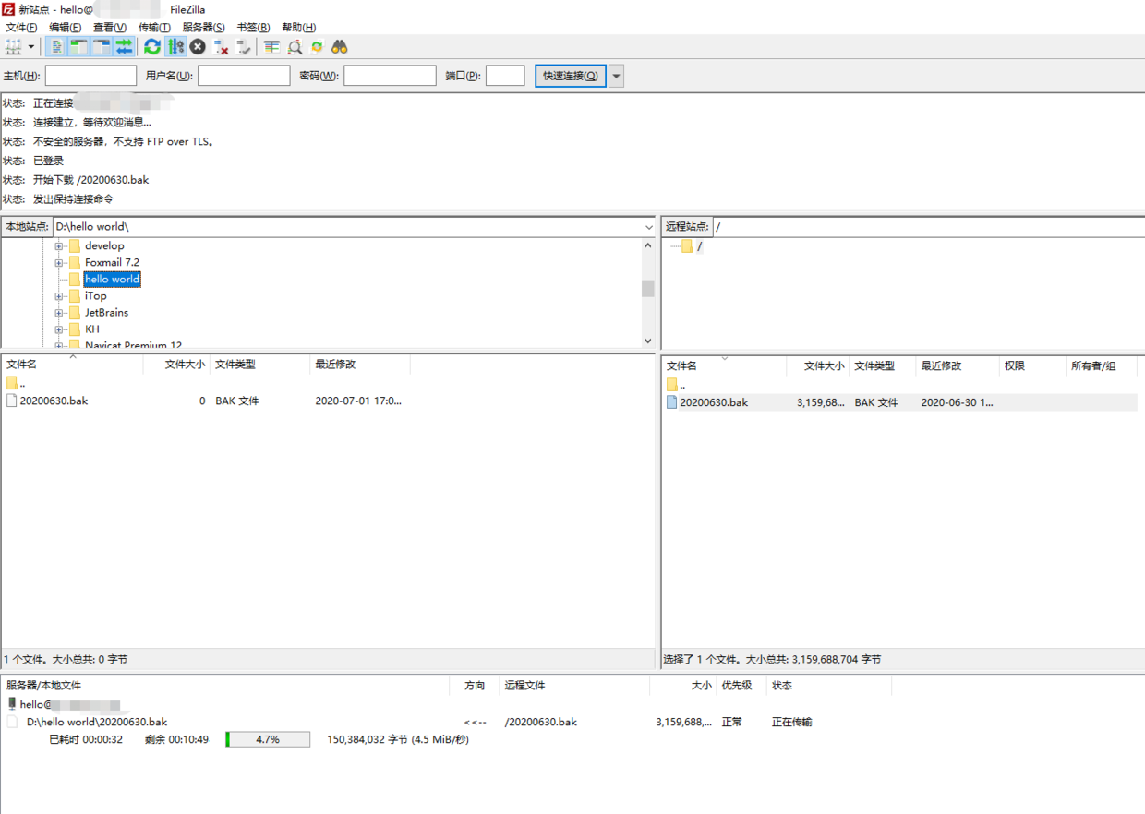
Task: Open the 编辑(E) menu
Action: 65,28
